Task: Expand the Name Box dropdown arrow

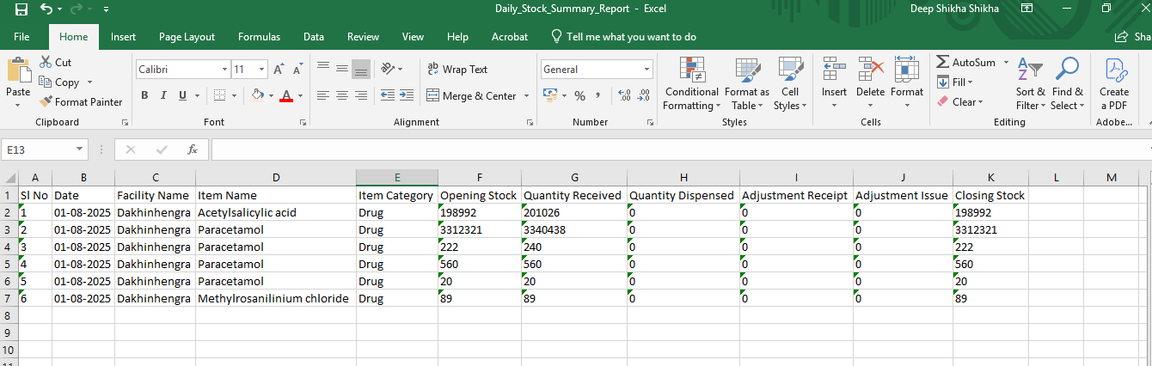Action: [80, 149]
